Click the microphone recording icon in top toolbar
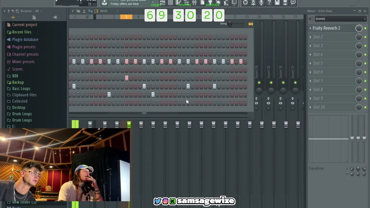This screenshot has width=370, height=208. click(x=261, y=3)
